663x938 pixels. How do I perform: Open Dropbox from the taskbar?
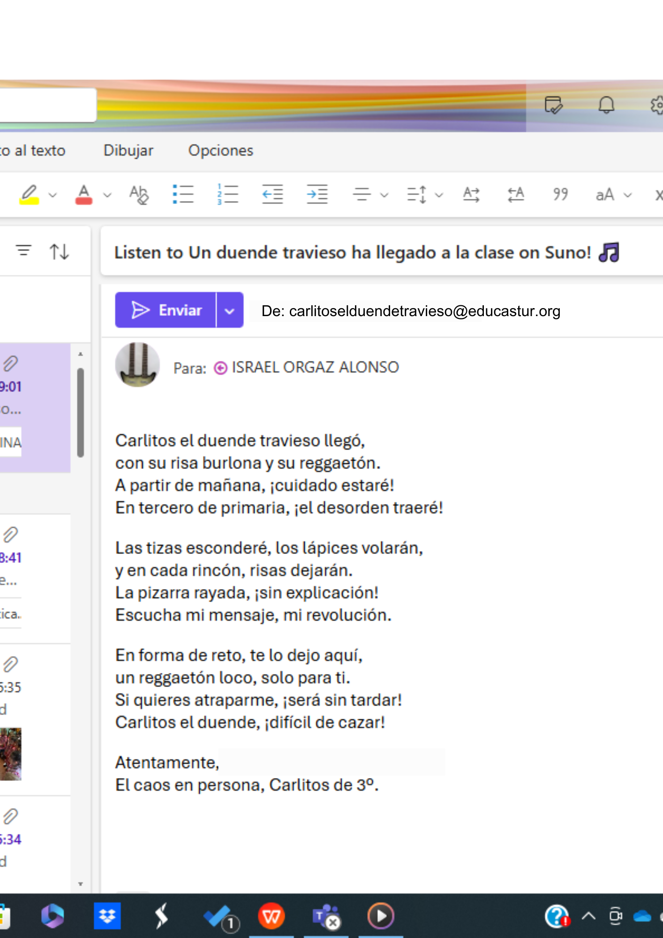coord(107,915)
